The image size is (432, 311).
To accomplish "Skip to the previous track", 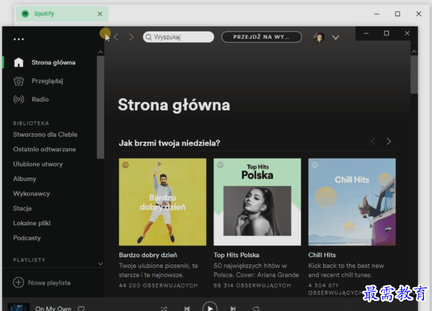I will coord(187,309).
